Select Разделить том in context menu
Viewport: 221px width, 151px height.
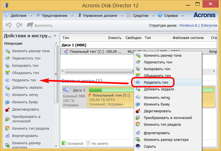pyautogui.click(x=158, y=82)
